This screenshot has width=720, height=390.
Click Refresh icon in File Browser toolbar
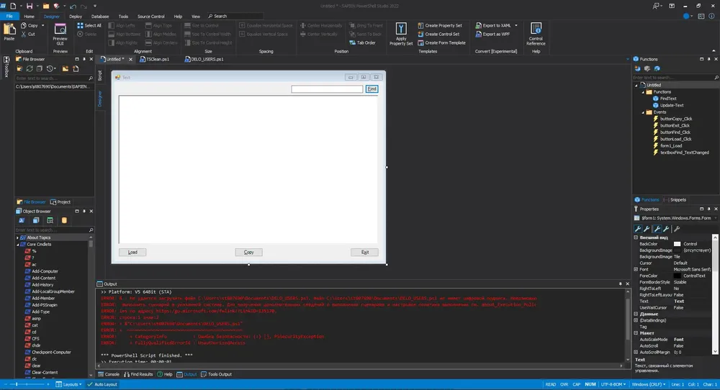pos(30,69)
